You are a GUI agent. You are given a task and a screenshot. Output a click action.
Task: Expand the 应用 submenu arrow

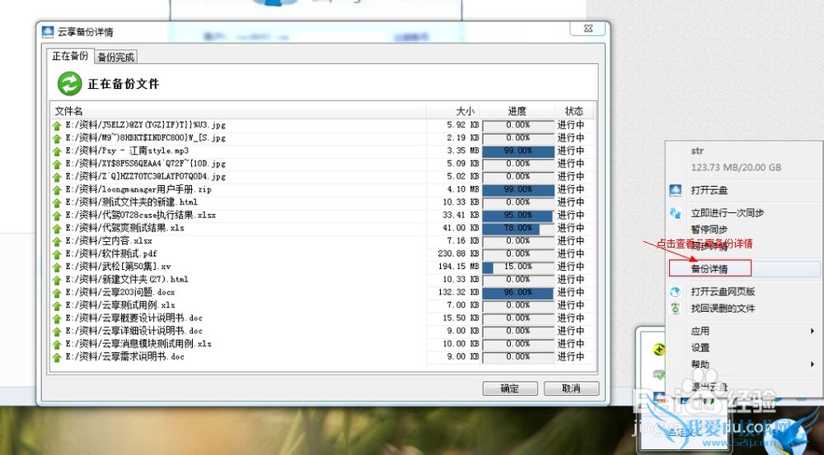(x=812, y=331)
